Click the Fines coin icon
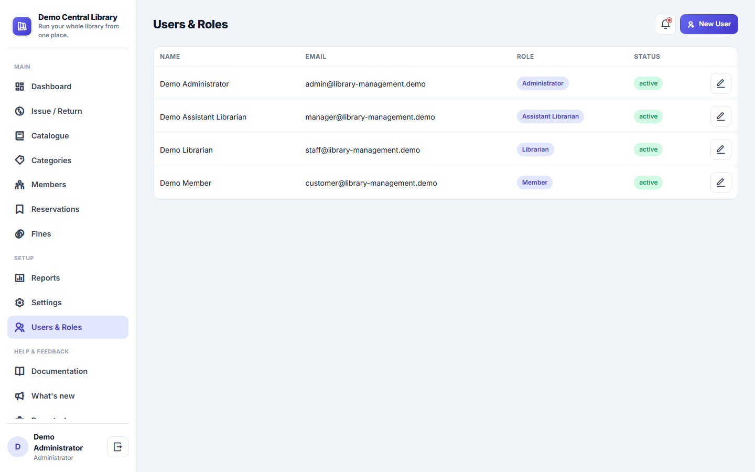The height and width of the screenshot is (472, 755). [20, 234]
